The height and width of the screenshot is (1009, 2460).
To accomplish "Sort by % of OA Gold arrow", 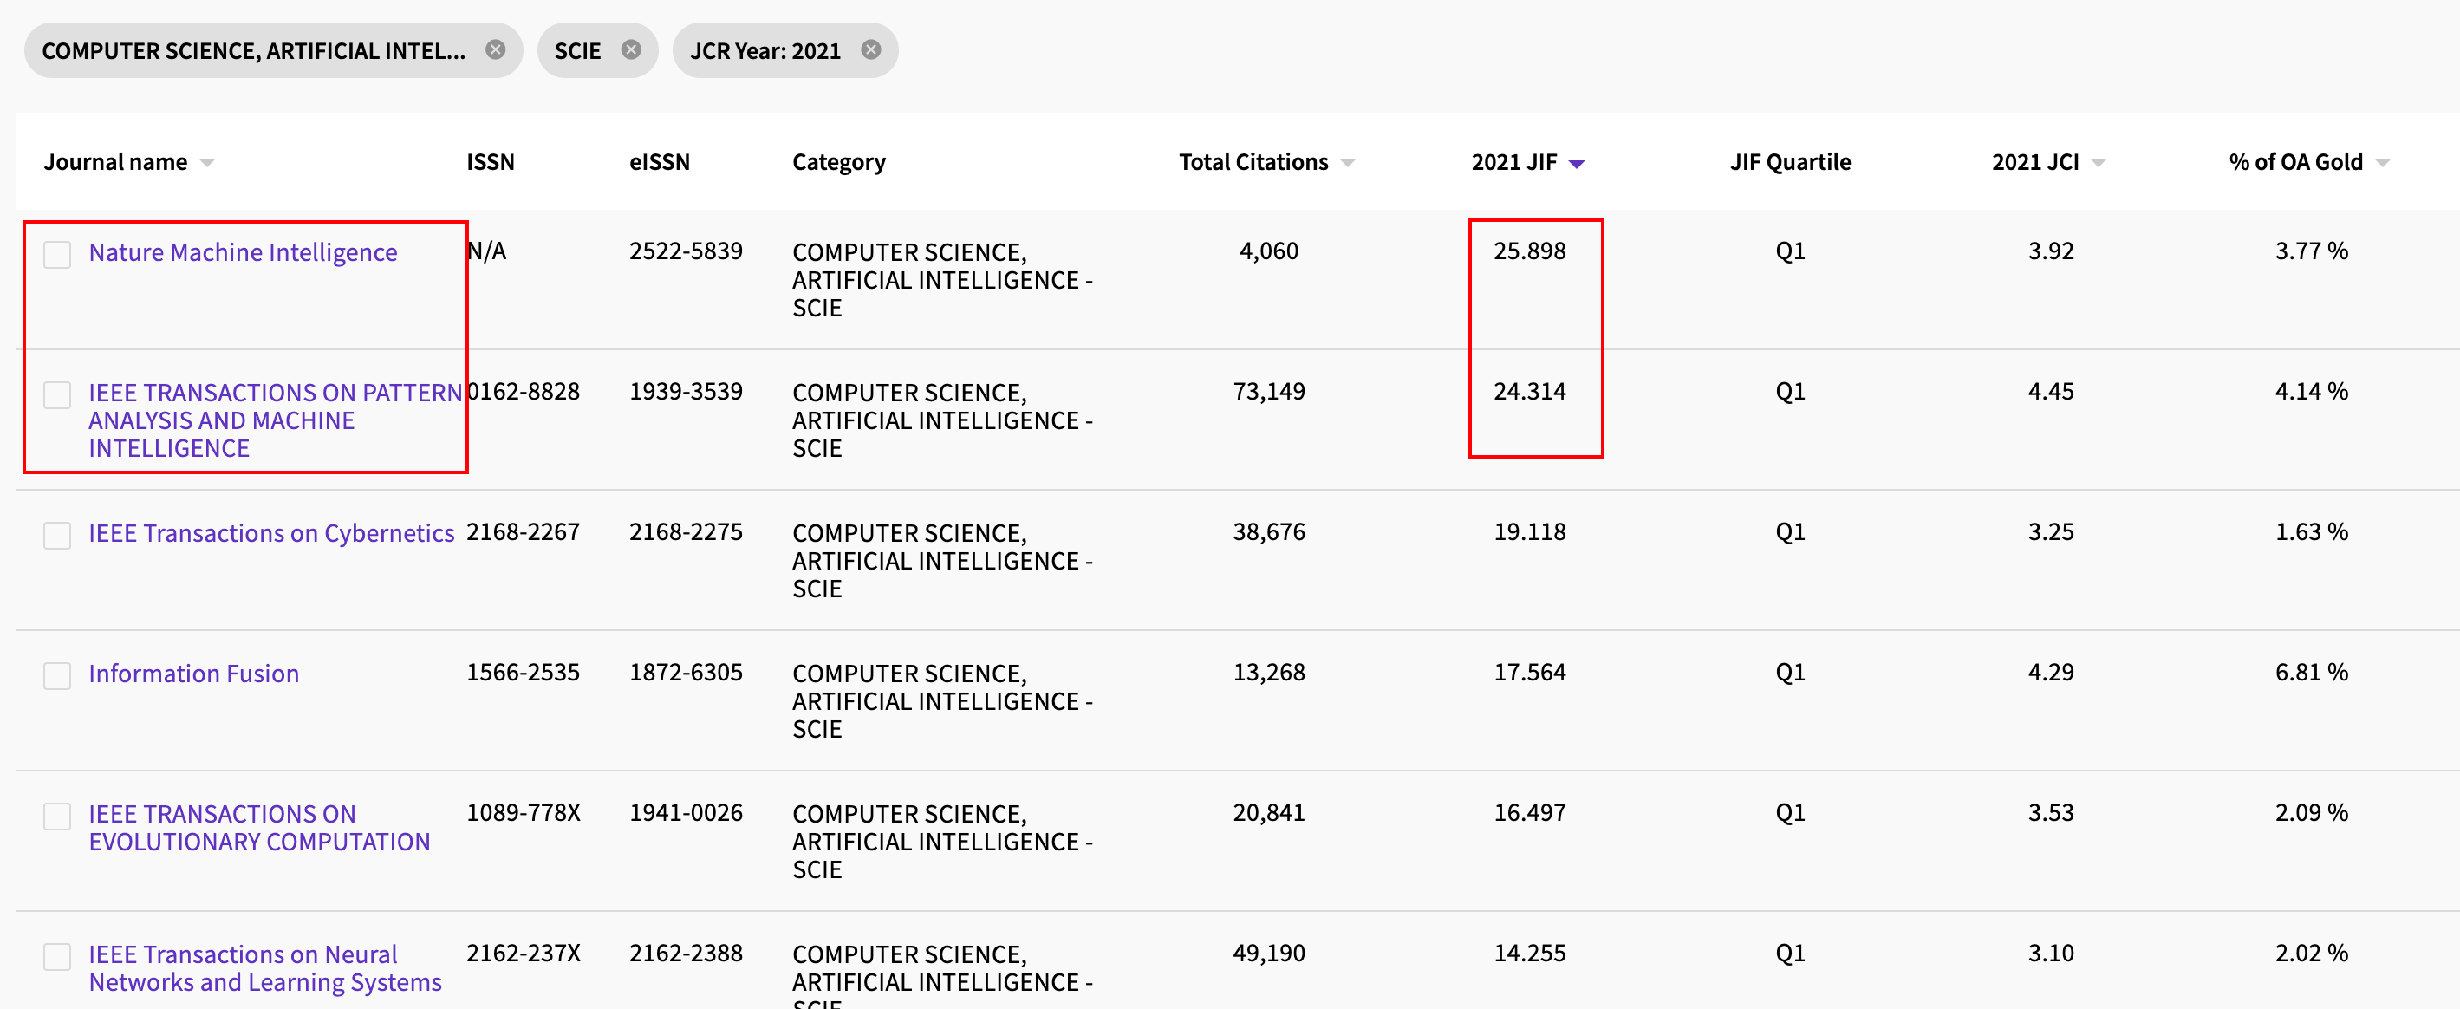I will [x=2383, y=163].
